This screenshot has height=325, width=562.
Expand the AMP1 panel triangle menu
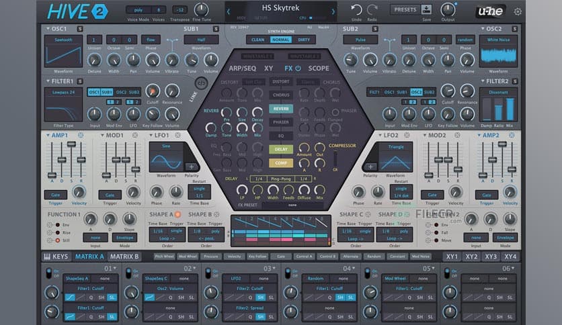coord(48,136)
